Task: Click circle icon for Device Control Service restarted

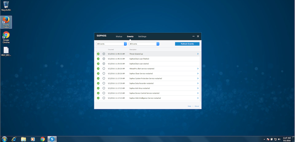Action: pyautogui.click(x=104, y=93)
